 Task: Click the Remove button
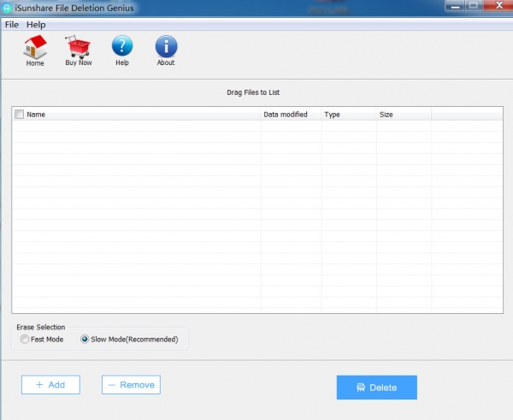click(131, 385)
